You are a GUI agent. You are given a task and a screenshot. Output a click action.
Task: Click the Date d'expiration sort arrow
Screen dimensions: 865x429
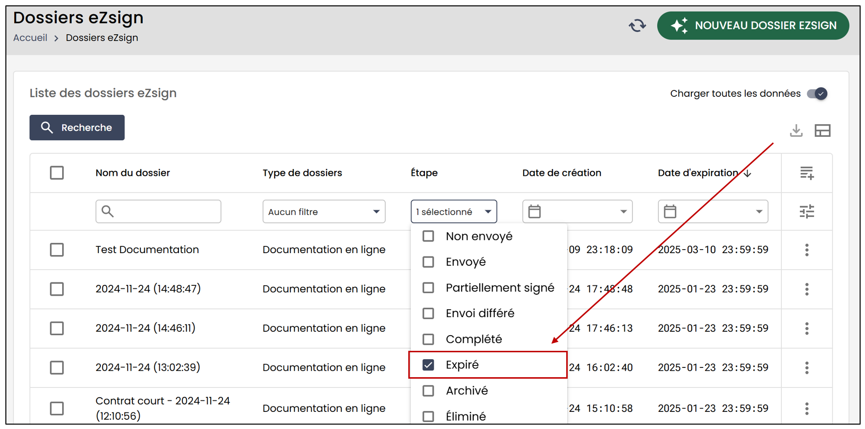click(x=747, y=173)
